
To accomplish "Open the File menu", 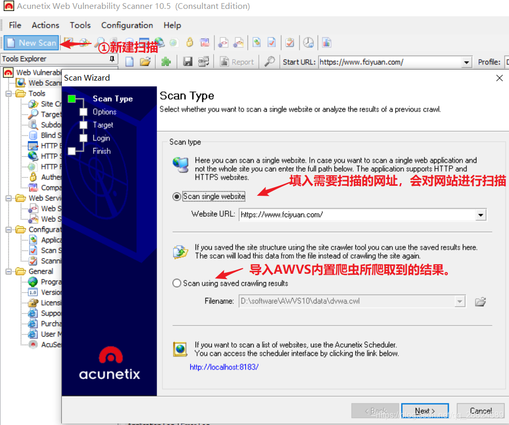I will (x=15, y=25).
